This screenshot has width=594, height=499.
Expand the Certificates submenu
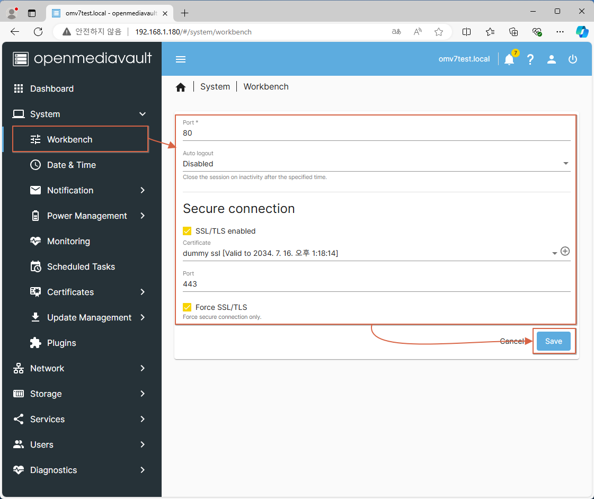pyautogui.click(x=143, y=292)
